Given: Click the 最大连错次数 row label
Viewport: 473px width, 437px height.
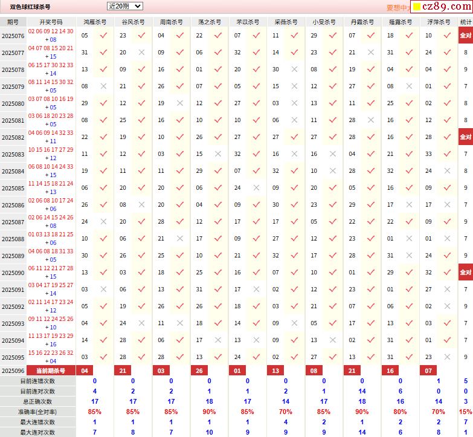Looking at the screenshot, I should point(37,422).
